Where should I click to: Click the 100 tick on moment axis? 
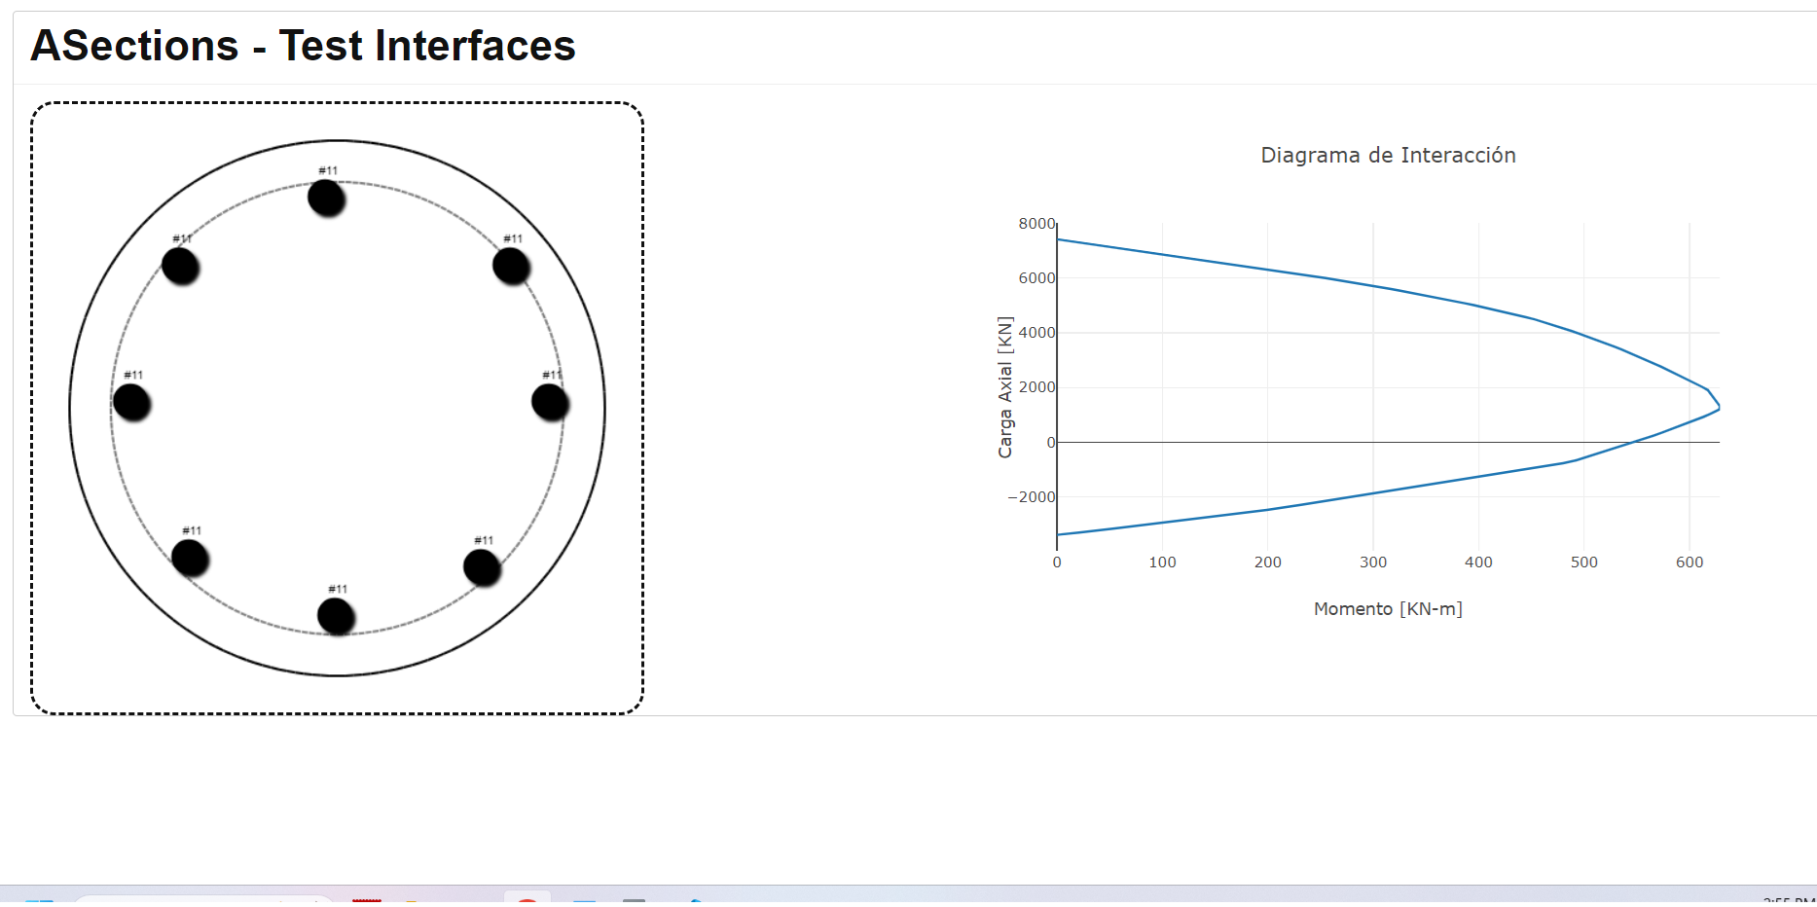click(1162, 562)
